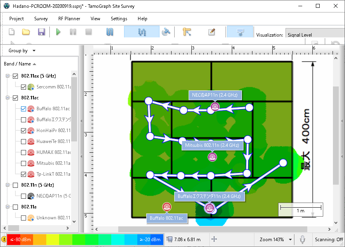
Task: Click Mitsubis AP marker on map
Action: click(212, 157)
